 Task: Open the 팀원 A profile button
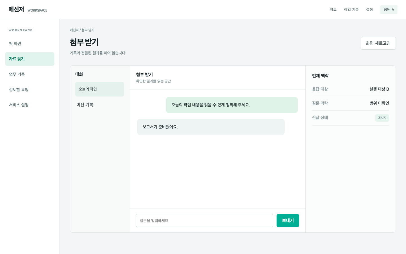coord(389,10)
